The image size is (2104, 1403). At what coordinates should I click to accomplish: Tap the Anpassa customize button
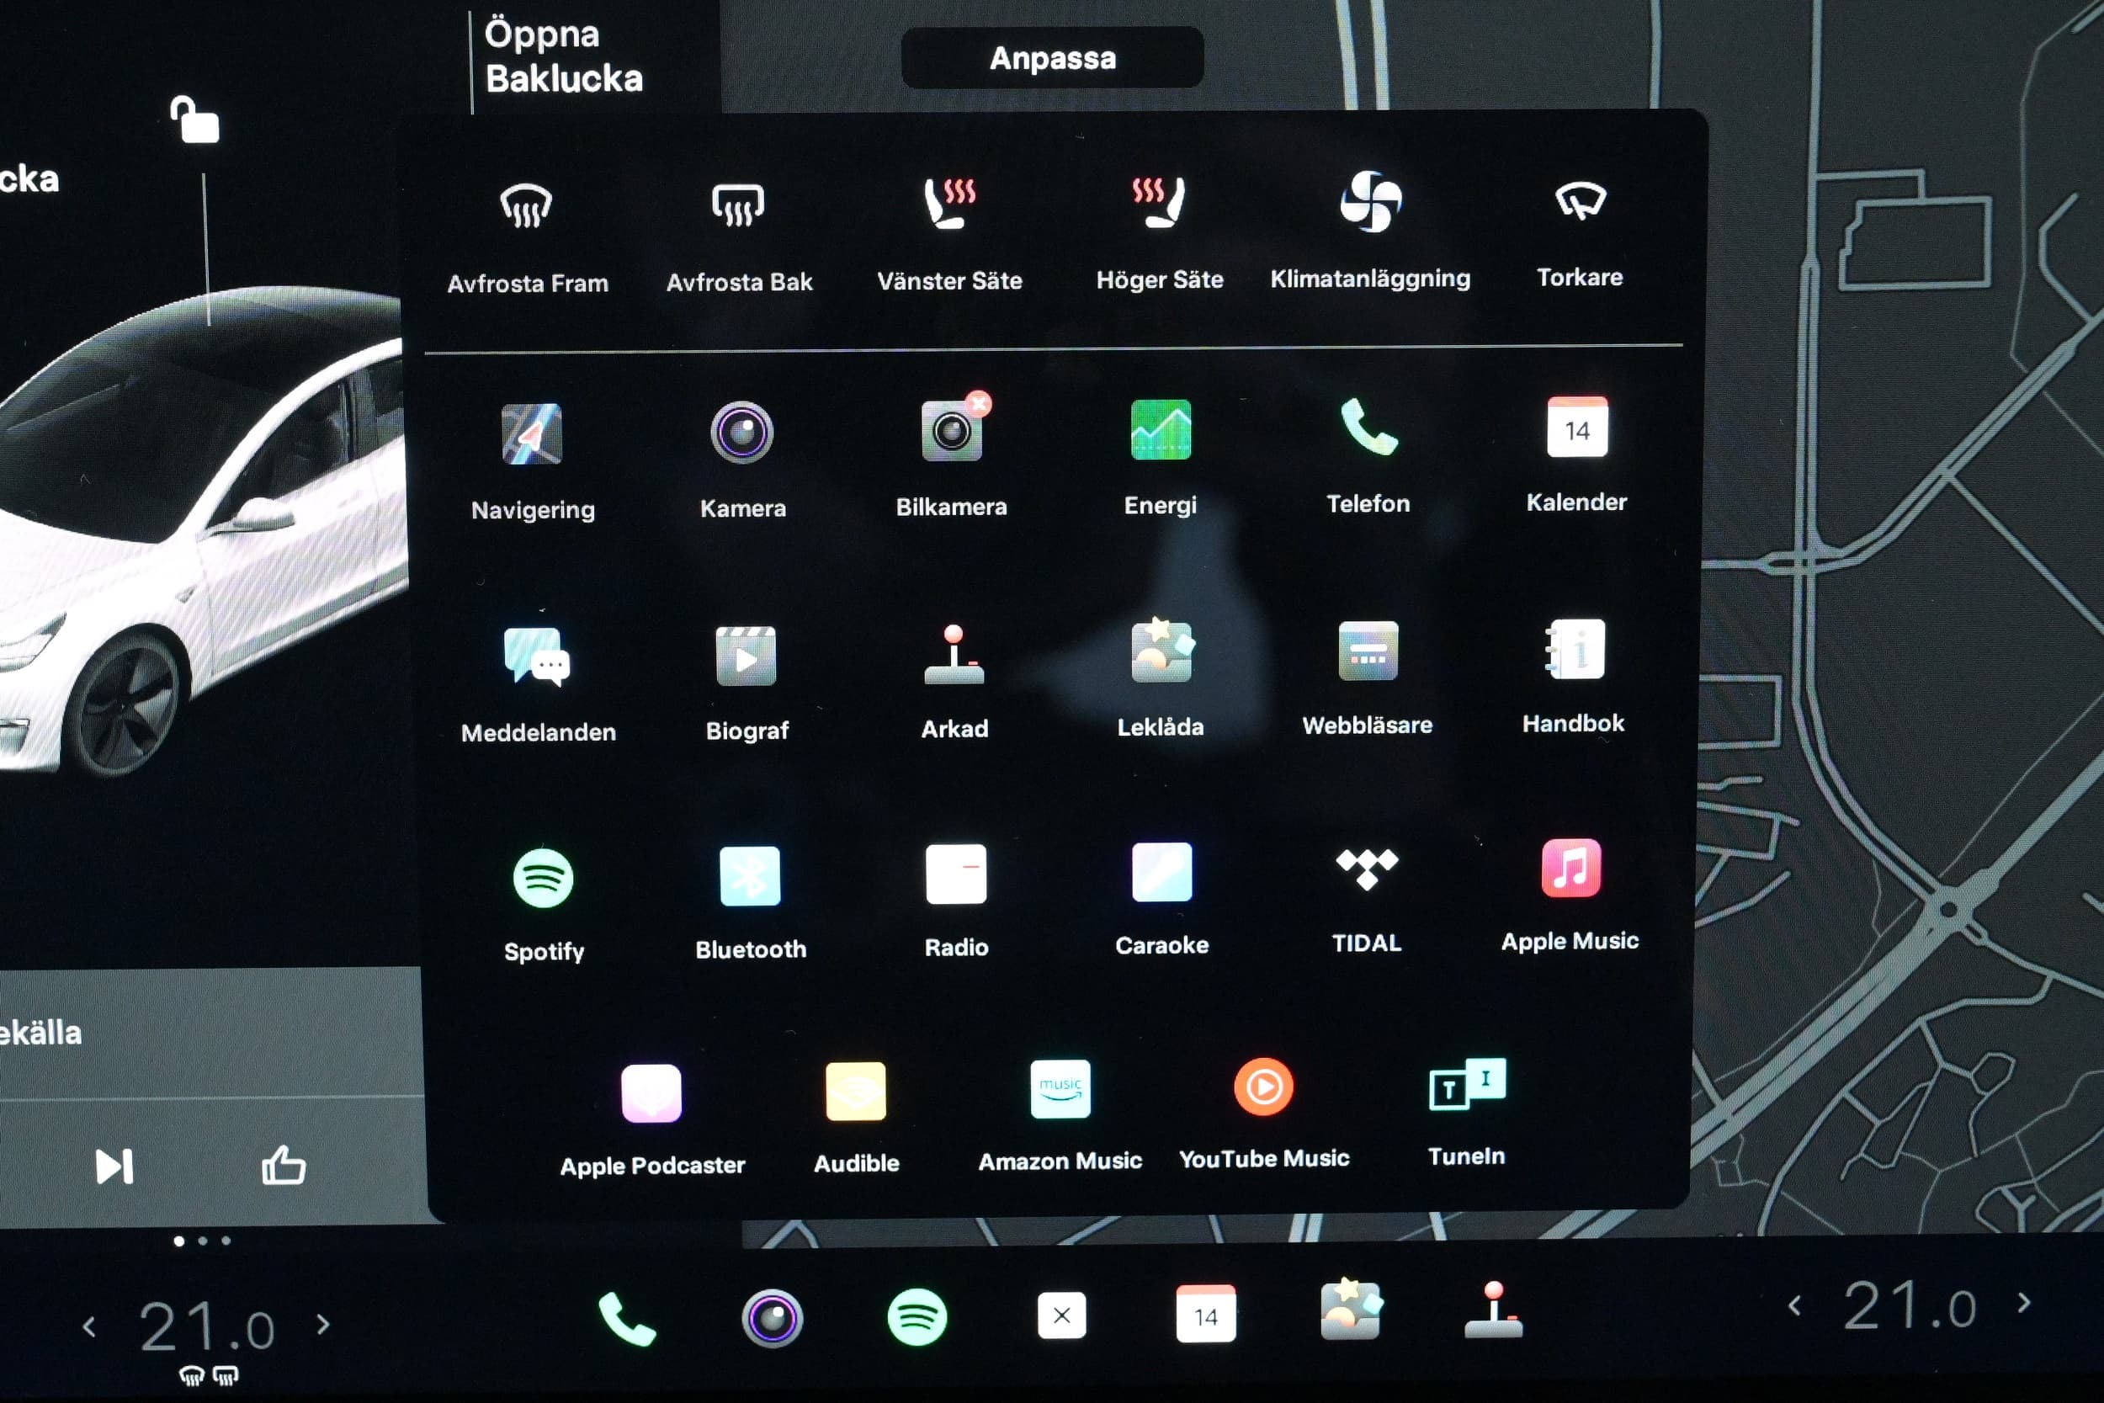pyautogui.click(x=1052, y=58)
